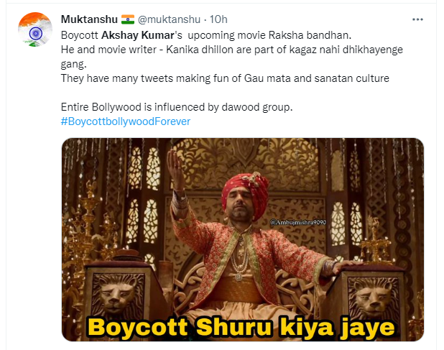444x350 pixels.
Task: Click the Ashoka Chakra wheel in the avatar
Action: [36, 34]
